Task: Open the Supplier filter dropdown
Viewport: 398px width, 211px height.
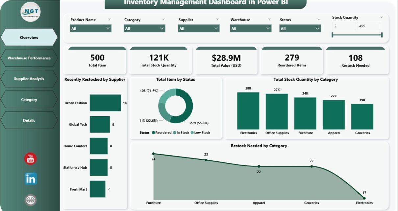Action: click(x=199, y=29)
